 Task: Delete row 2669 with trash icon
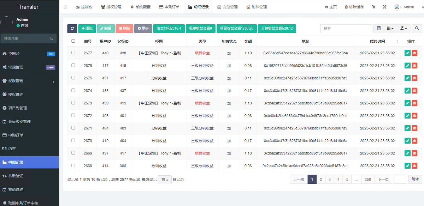pyautogui.click(x=414, y=153)
